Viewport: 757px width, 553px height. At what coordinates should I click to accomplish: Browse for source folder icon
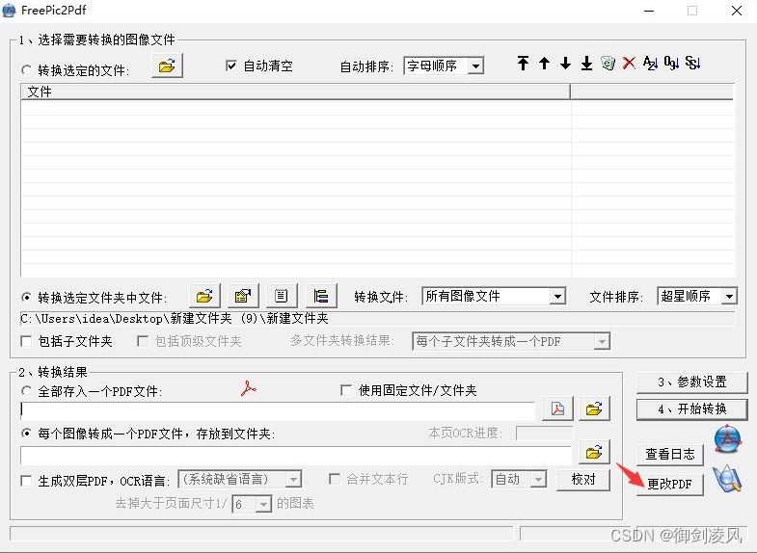pos(204,296)
